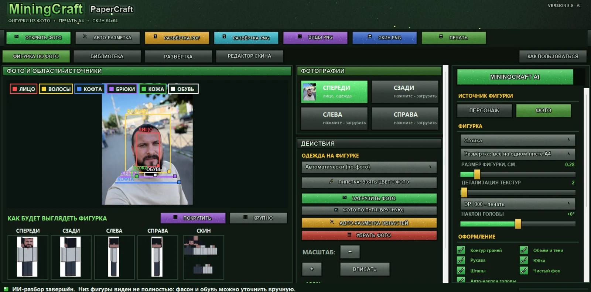Open the КАК ПОЛЬЗОВАТЬСЯ help
This screenshot has width=591, height=292.
(x=553, y=56)
